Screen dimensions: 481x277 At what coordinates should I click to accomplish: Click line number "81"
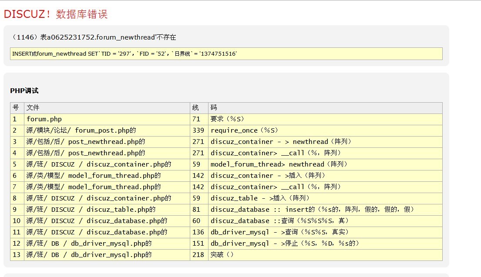[x=196, y=210]
